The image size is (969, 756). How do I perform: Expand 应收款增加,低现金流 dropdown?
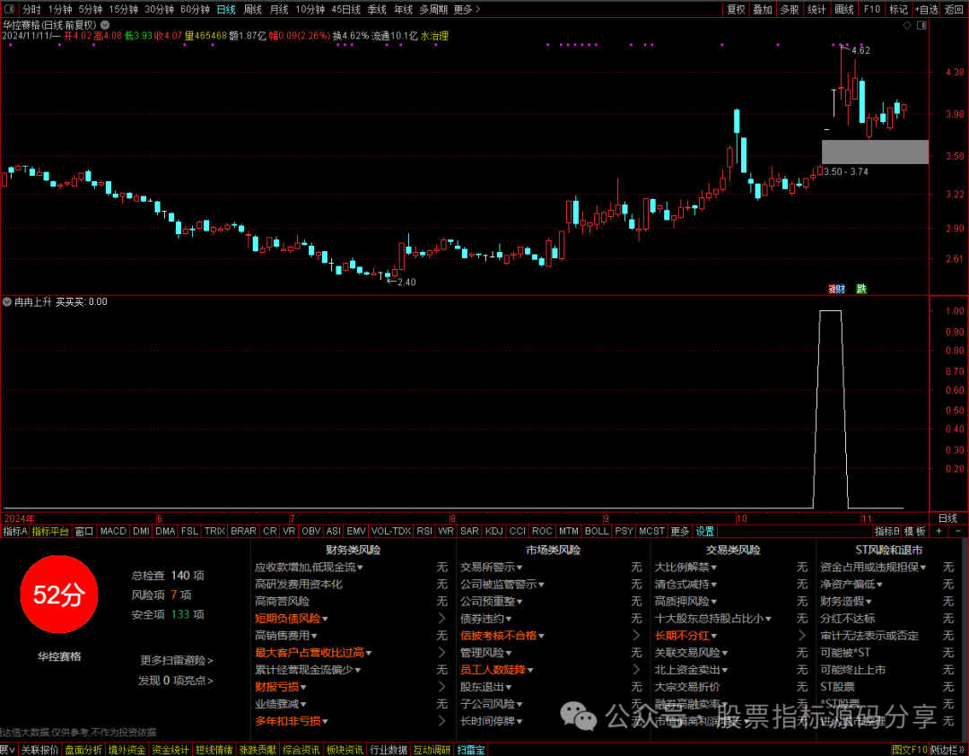(x=360, y=568)
